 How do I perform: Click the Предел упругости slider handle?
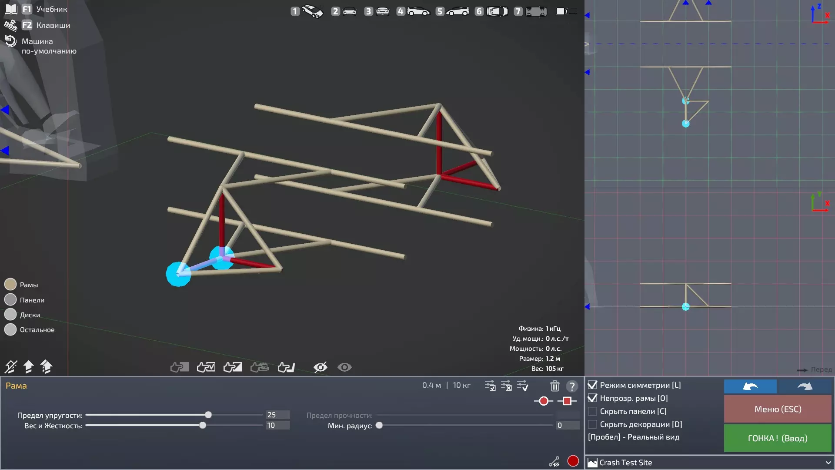pos(208,415)
